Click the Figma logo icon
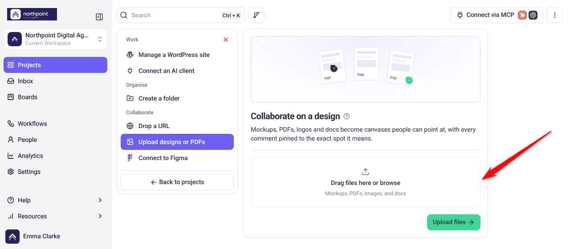Viewport: 570px width, 249px height. point(130,158)
